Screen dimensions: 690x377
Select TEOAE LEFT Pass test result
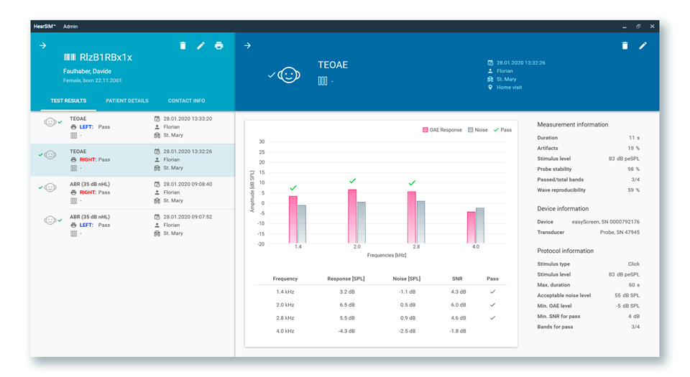(132, 127)
